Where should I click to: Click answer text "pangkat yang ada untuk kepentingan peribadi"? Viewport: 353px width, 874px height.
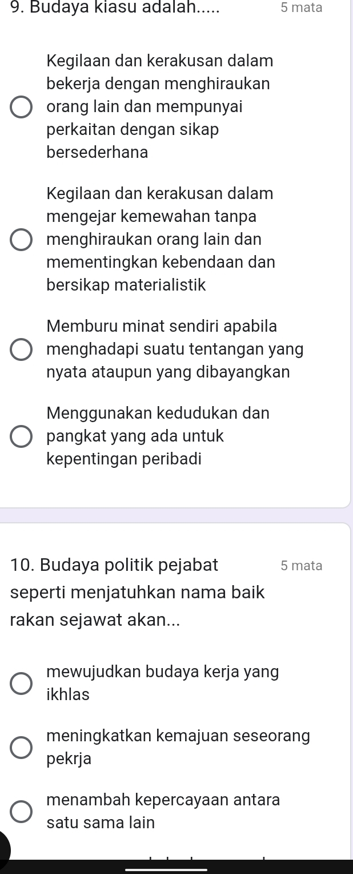coord(135,447)
